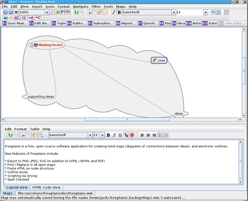Print the map with the printer icon
Screen dimensions: 248x201
coord(16,12)
